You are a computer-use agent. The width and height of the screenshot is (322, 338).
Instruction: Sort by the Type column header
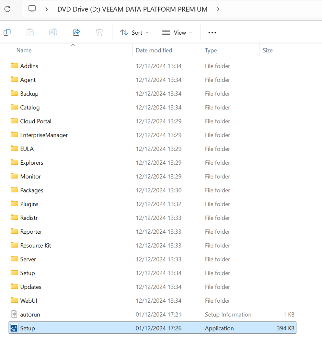coord(211,51)
